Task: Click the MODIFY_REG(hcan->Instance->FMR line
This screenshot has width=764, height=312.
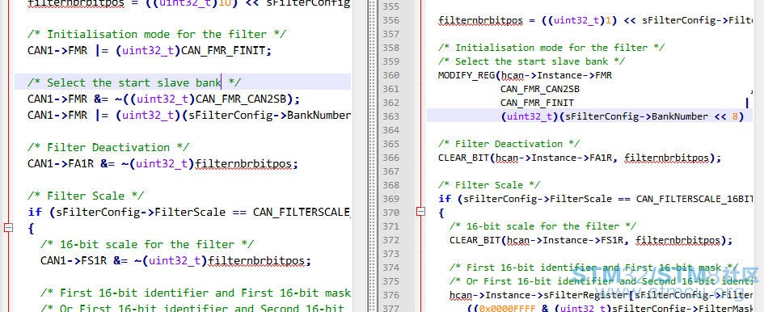Action: [526, 75]
